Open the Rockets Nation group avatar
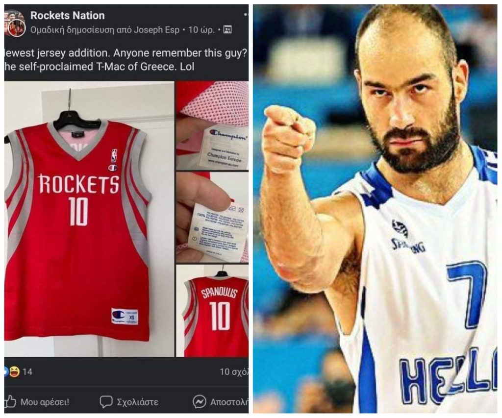Screen dimensions: 502x418 [x=15, y=23]
